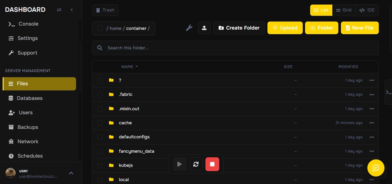Sort files by the Modified column

tap(348, 67)
